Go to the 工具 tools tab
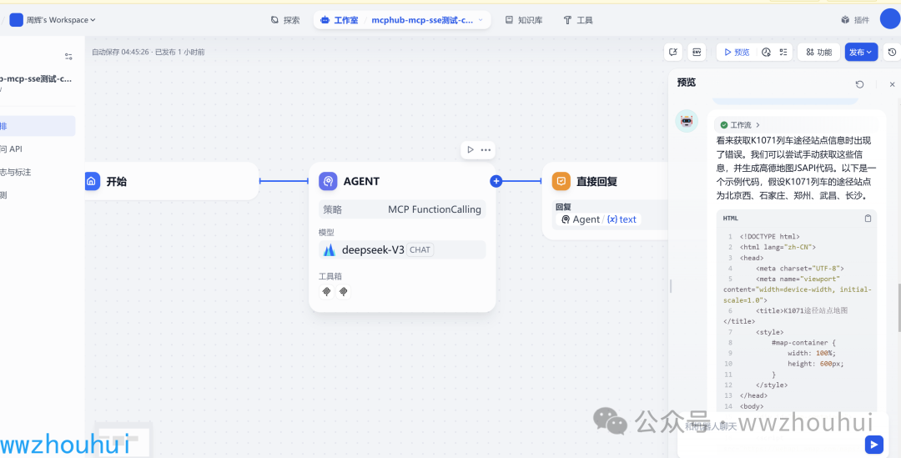The image size is (901, 458). (x=578, y=20)
